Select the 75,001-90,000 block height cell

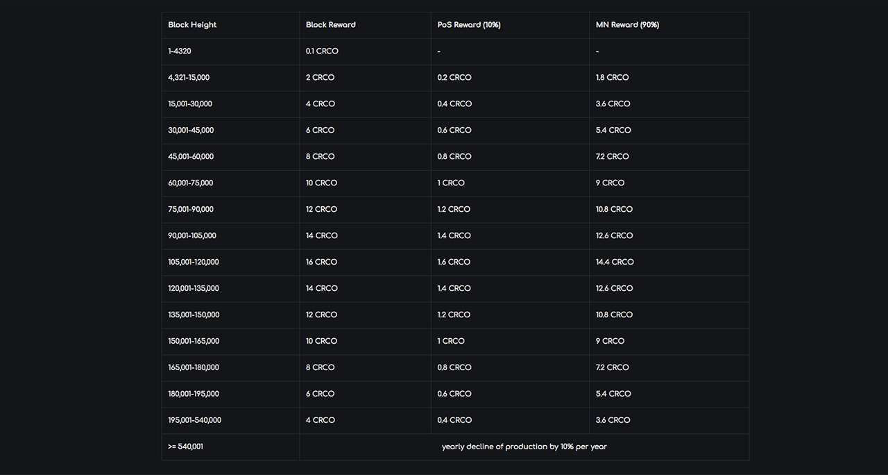(x=230, y=210)
